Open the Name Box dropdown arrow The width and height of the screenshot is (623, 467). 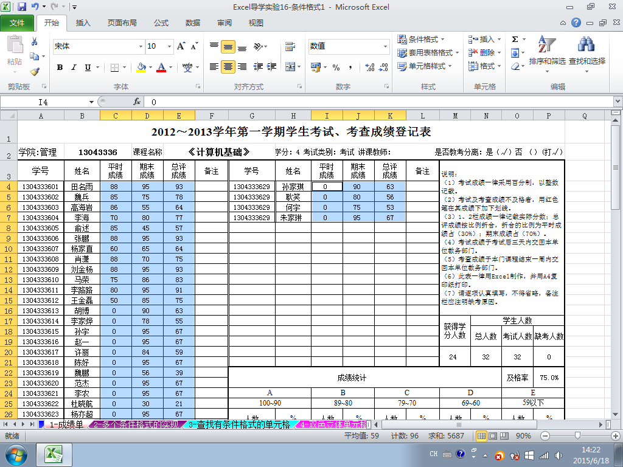91,102
